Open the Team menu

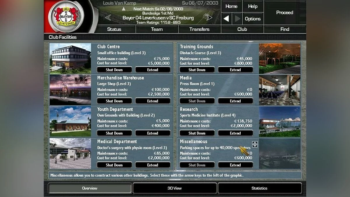(157, 29)
